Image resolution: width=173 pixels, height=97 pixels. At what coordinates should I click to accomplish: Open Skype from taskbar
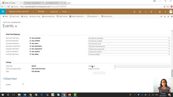coord(58,95)
